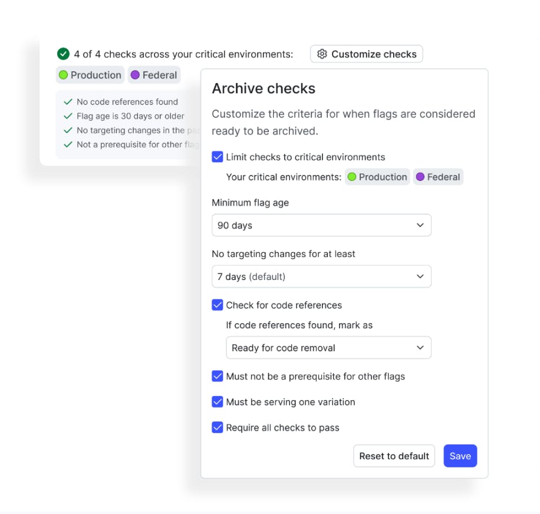Click the gear icon in Customize checks
Screen dimensions: 540x514
(x=322, y=54)
